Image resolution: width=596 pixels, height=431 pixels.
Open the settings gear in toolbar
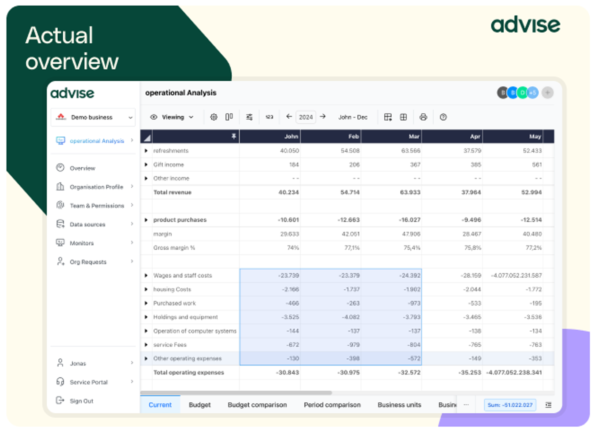(214, 117)
